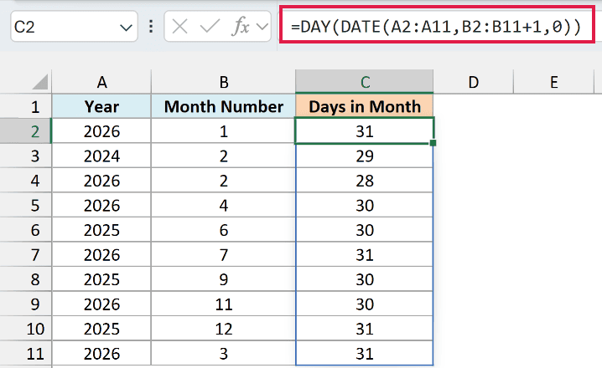The image size is (602, 368).
Task: Select row 11 header
Action: point(26,354)
